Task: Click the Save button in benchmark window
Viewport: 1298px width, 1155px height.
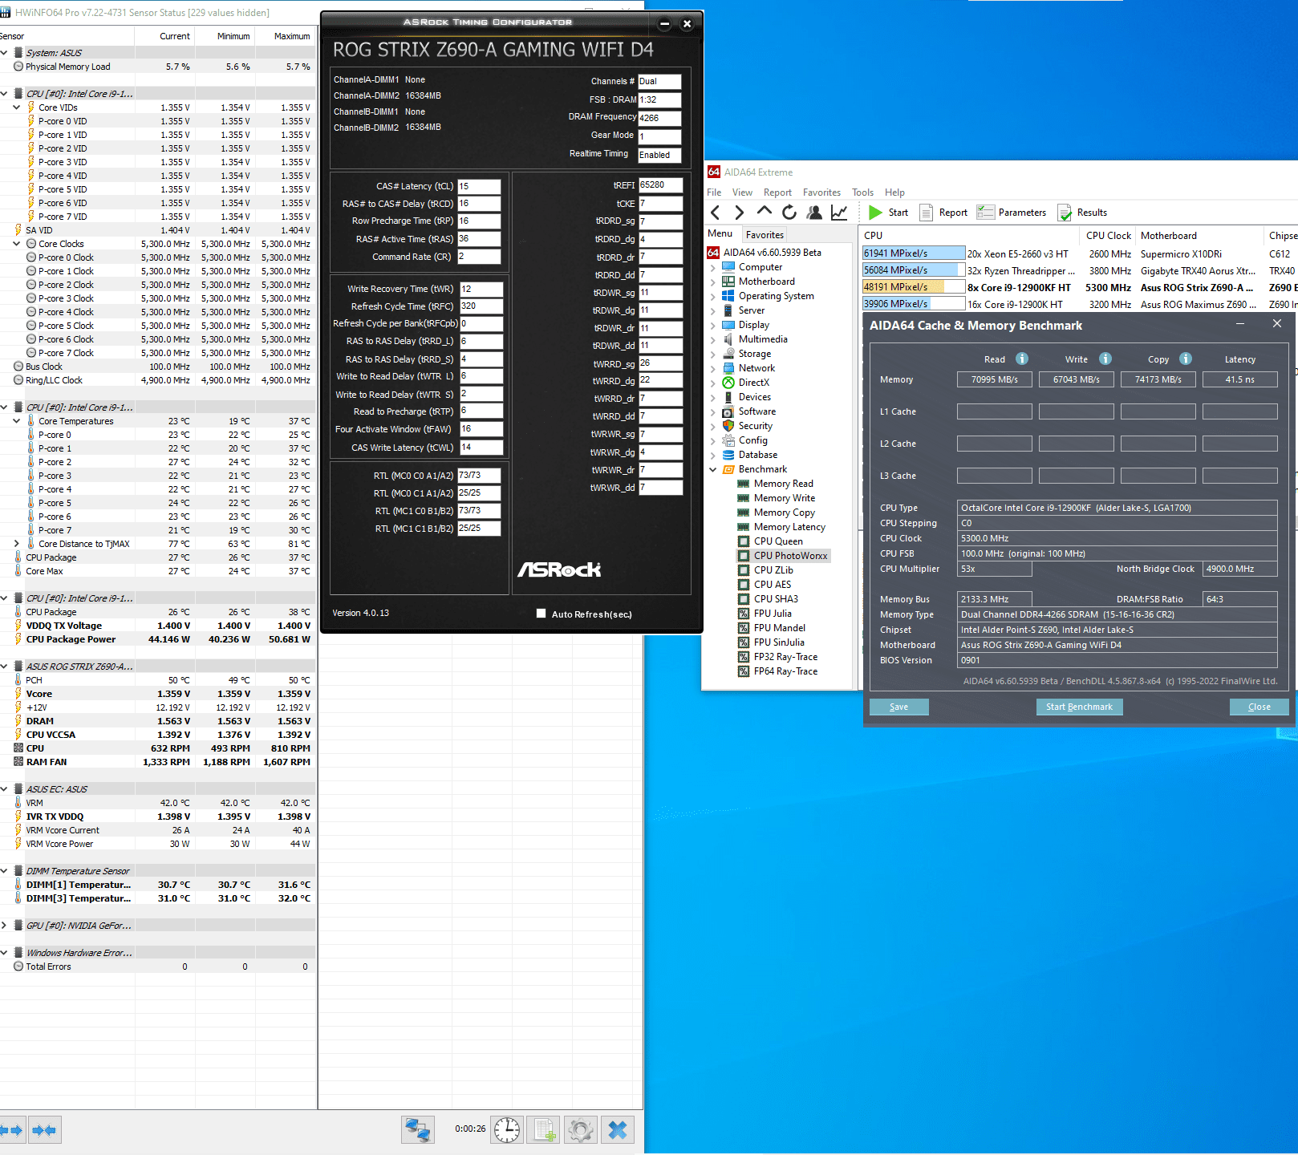Action: [899, 707]
